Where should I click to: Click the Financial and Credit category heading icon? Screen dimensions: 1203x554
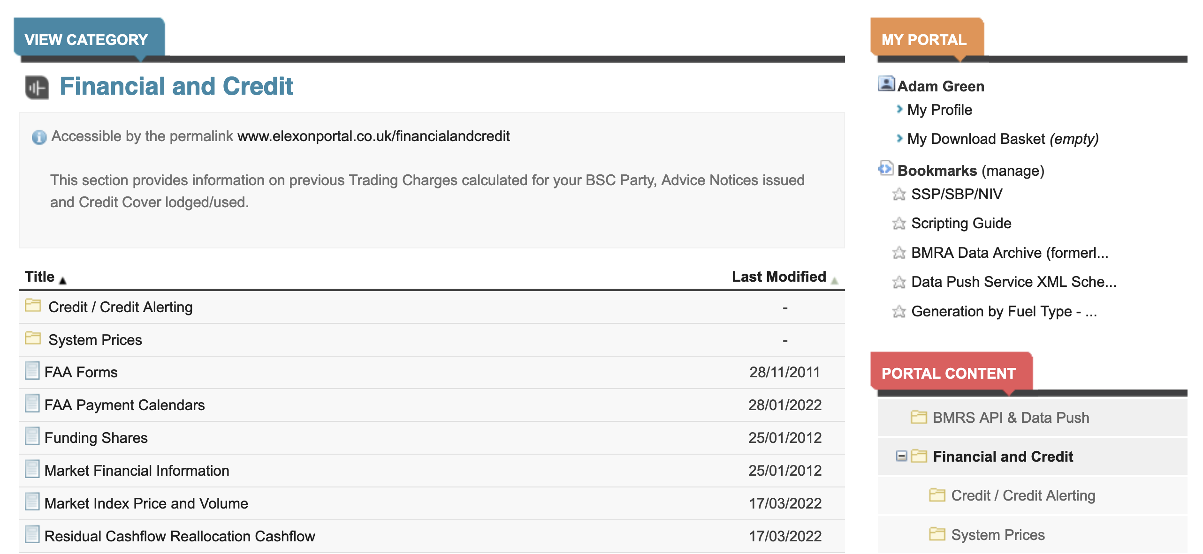pos(37,87)
